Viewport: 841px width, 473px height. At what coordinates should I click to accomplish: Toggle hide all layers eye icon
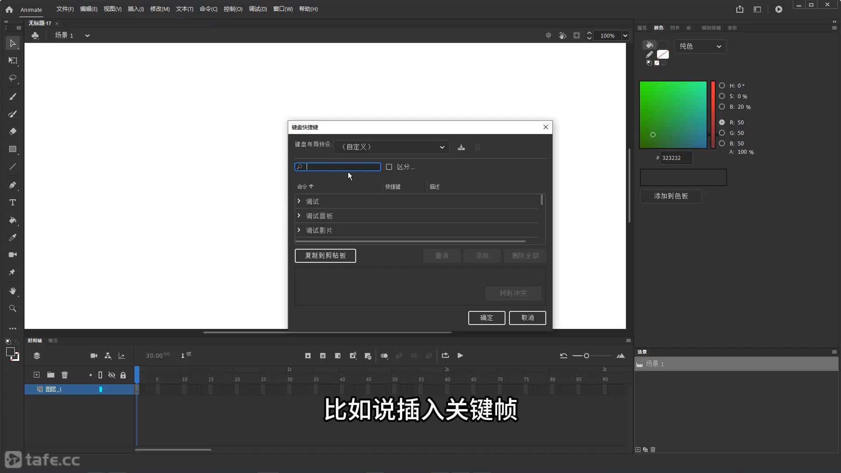pos(112,375)
